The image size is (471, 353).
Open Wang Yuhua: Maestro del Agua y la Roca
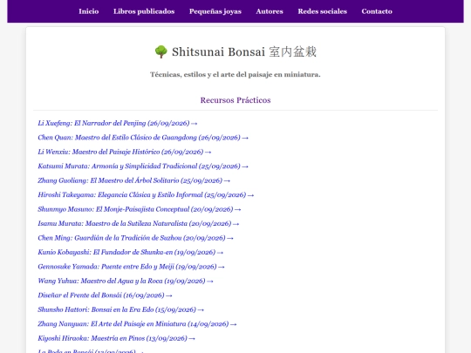click(126, 282)
